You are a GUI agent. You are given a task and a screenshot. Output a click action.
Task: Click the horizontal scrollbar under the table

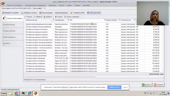pyautogui.click(x=60, y=77)
